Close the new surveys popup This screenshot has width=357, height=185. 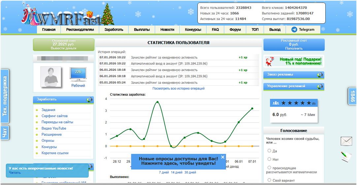tap(223, 157)
